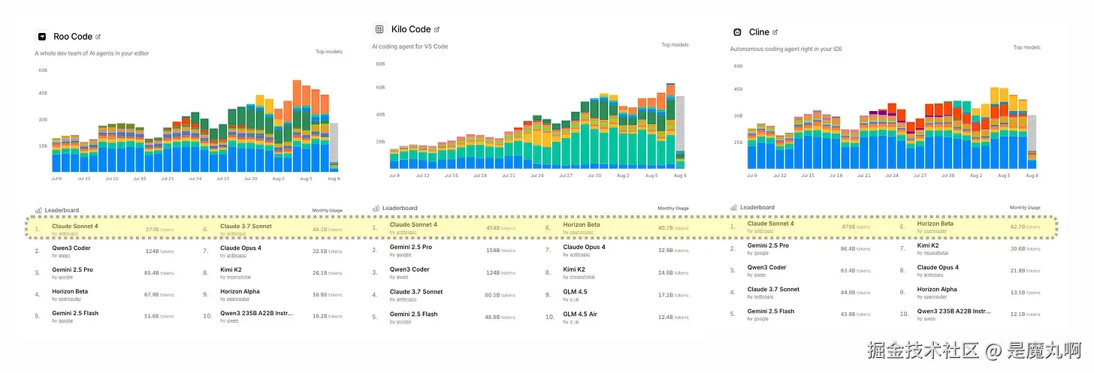Select Gemini 2.5 Pro in Kilo Code leaderboard
1094x373 pixels.
[411, 247]
